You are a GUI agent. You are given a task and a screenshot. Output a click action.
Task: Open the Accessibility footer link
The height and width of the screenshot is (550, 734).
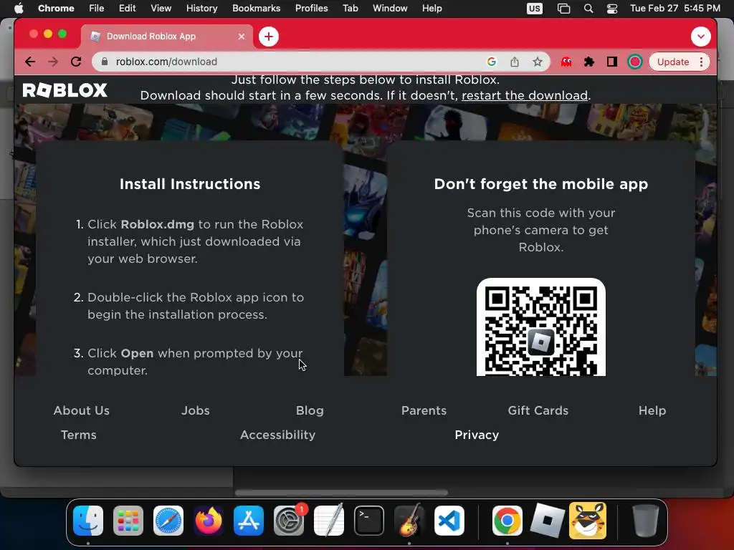tap(277, 435)
